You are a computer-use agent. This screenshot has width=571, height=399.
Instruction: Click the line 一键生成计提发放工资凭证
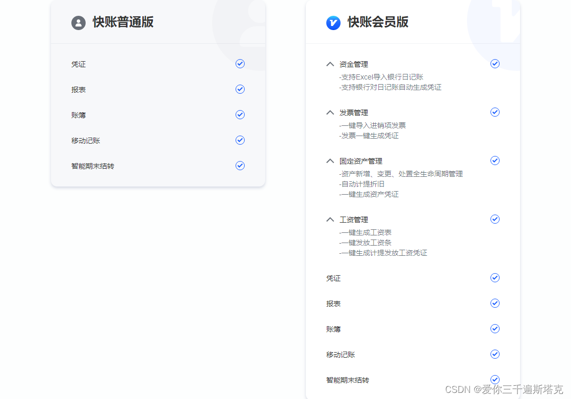[x=383, y=253]
